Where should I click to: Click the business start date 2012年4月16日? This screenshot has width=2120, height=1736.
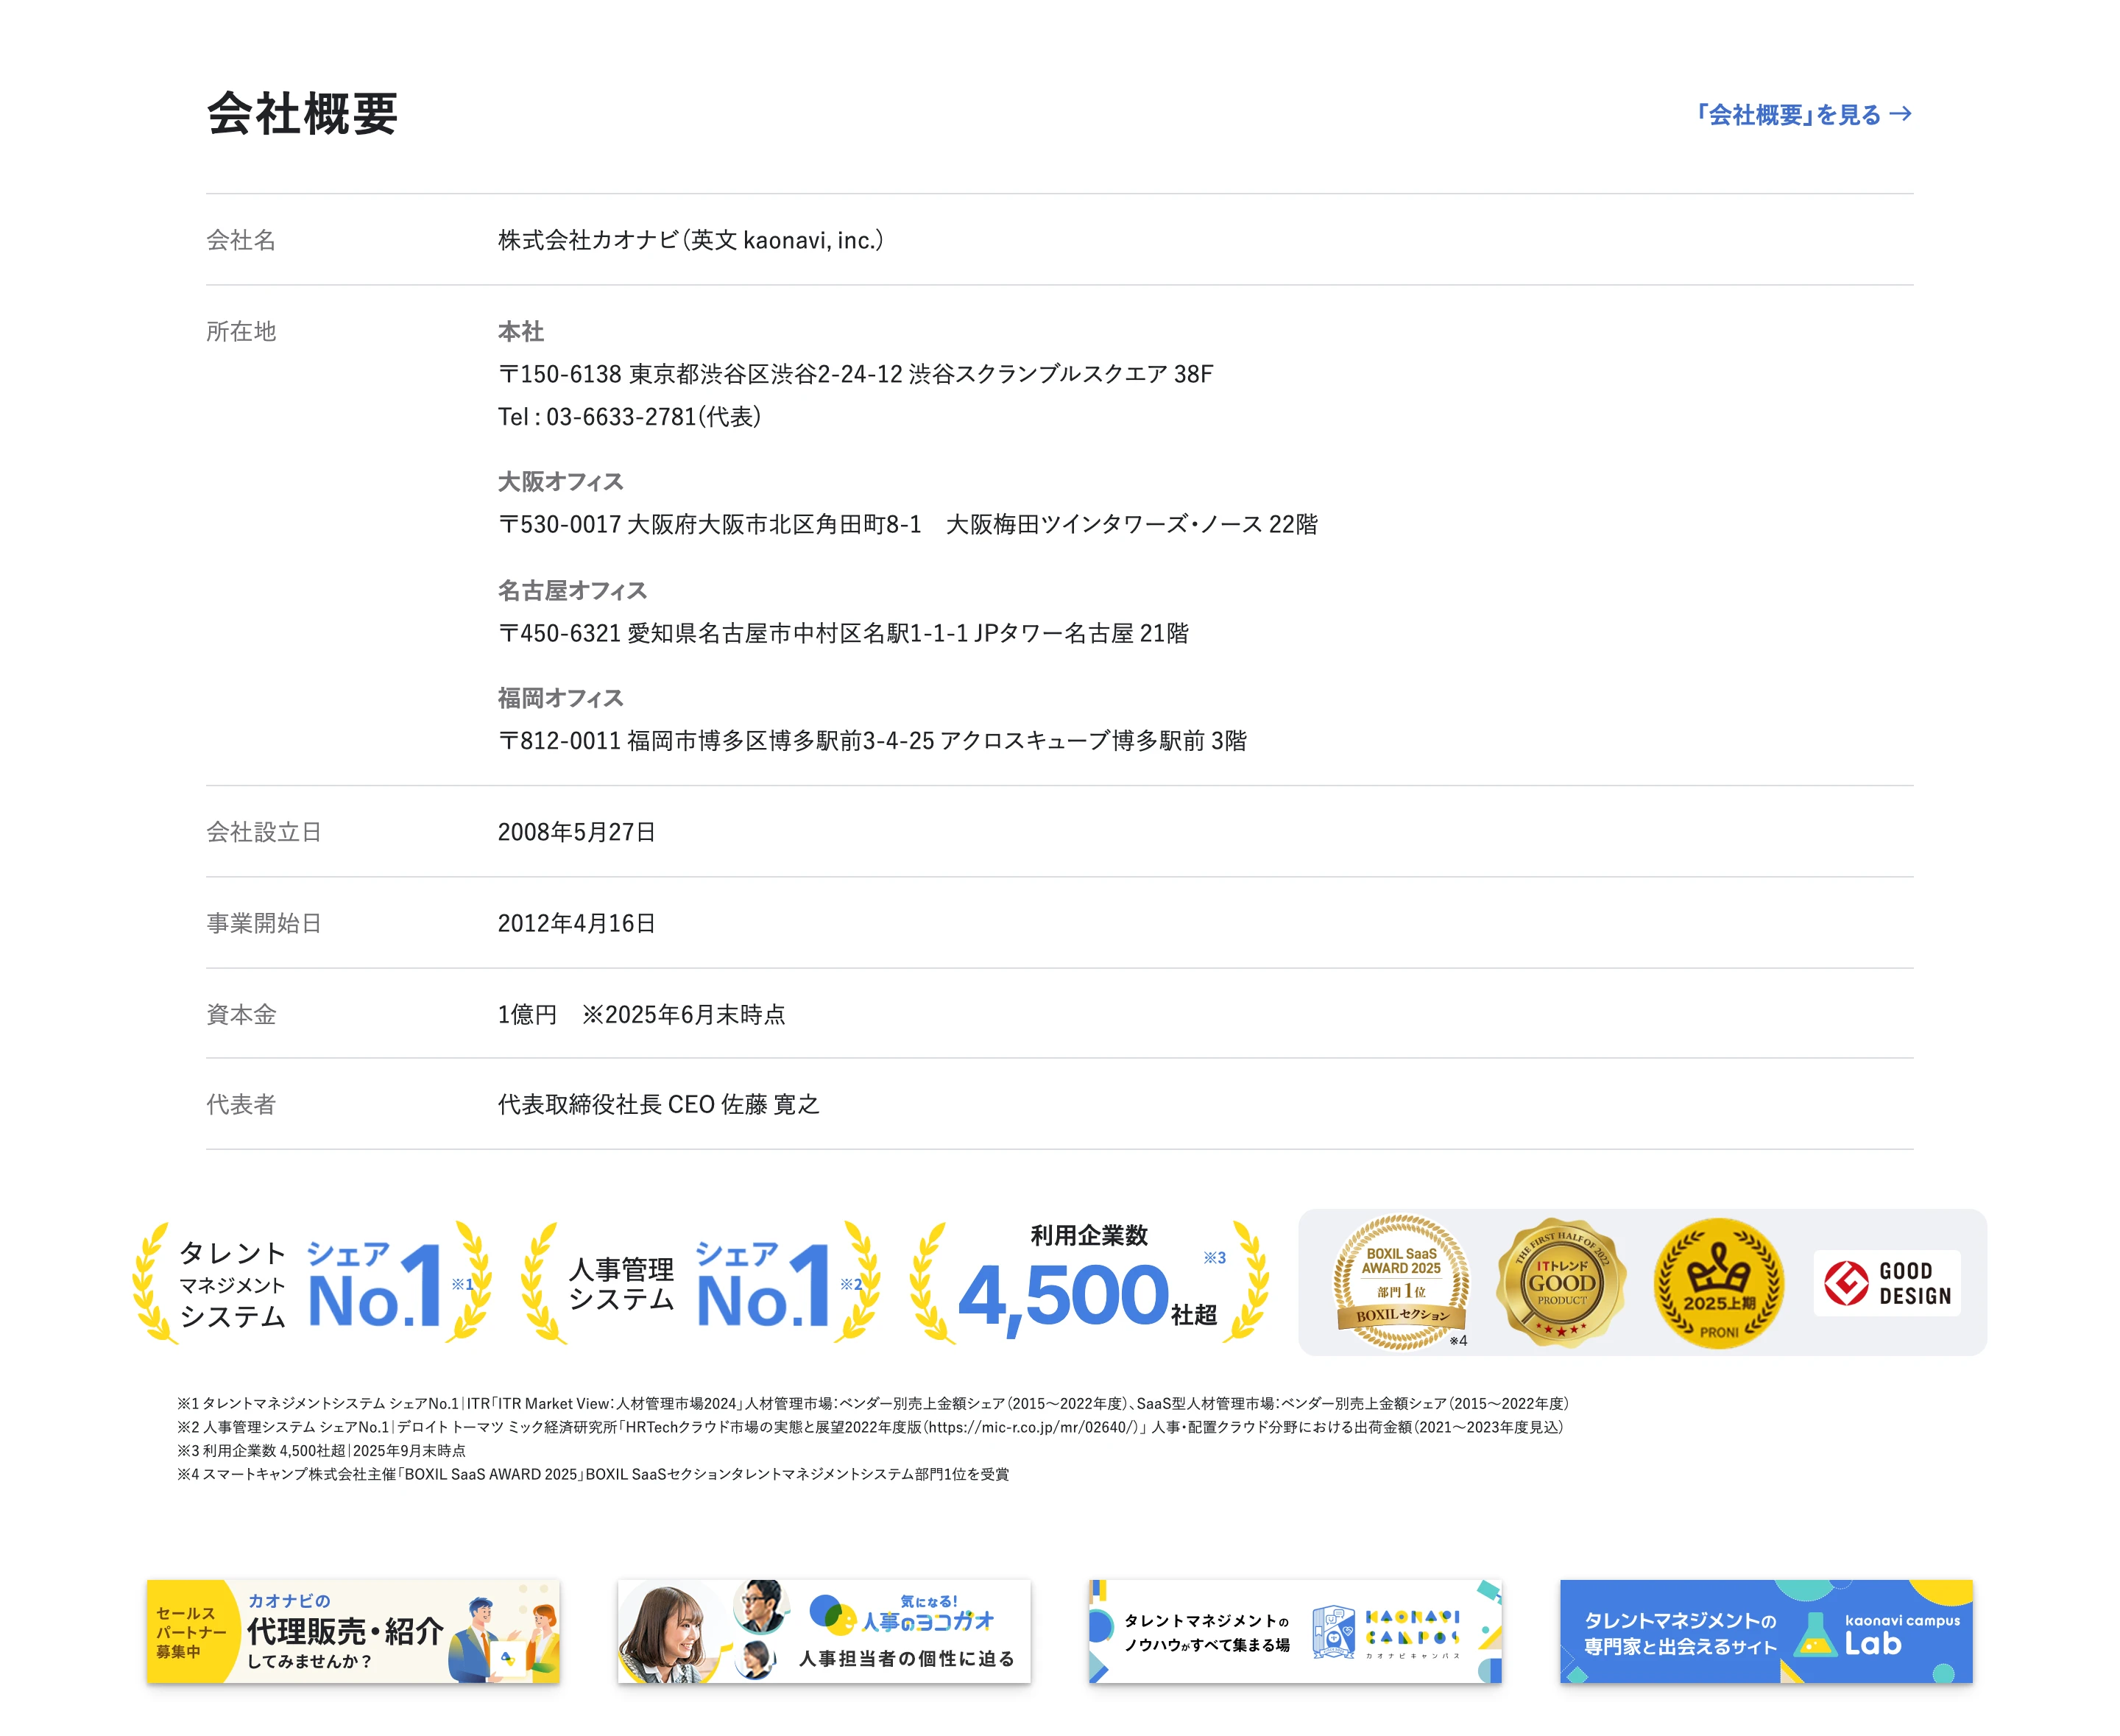click(577, 923)
